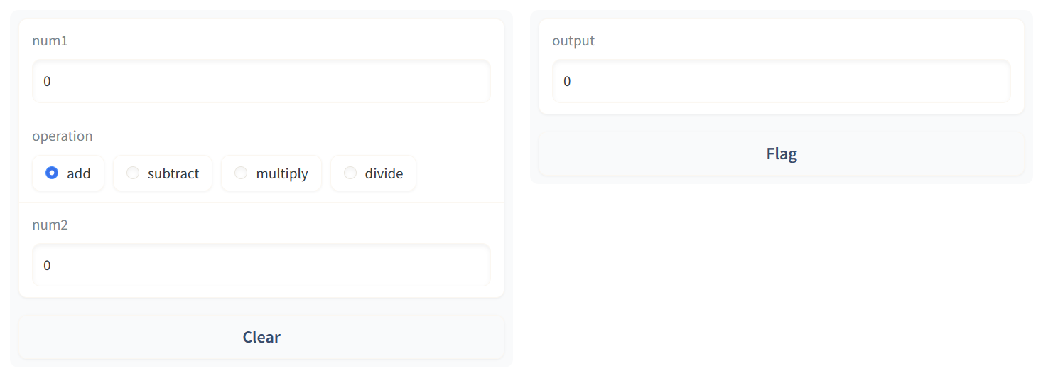Select the divide radio button circle
Screen dimensions: 1048x381
coord(350,173)
